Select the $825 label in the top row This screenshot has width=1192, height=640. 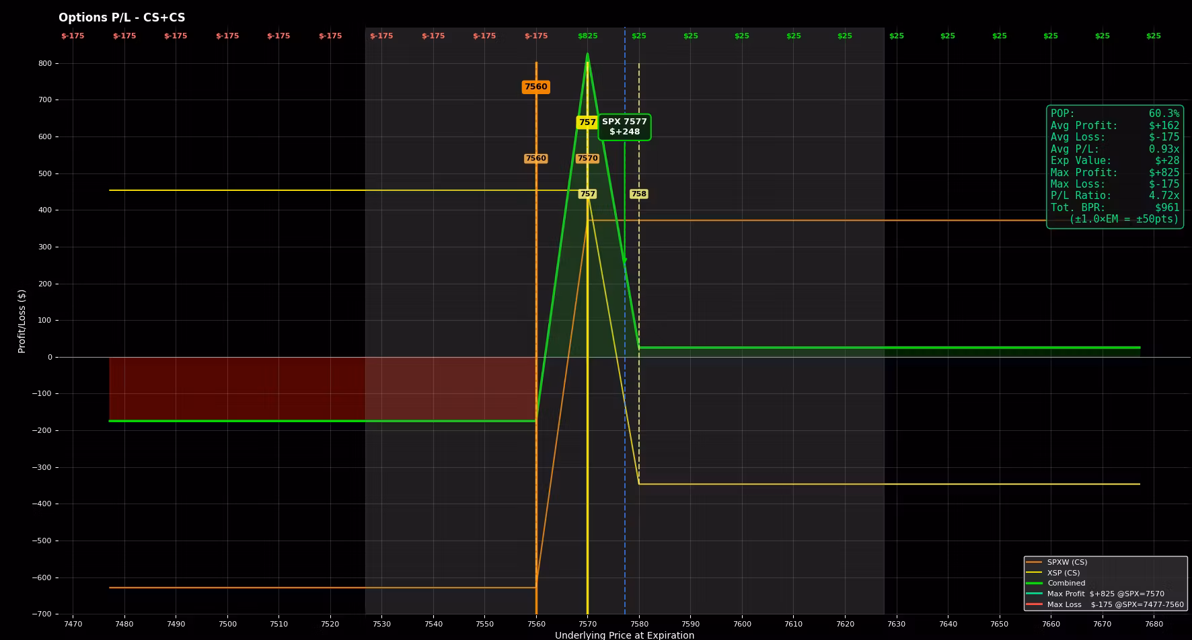click(x=587, y=36)
